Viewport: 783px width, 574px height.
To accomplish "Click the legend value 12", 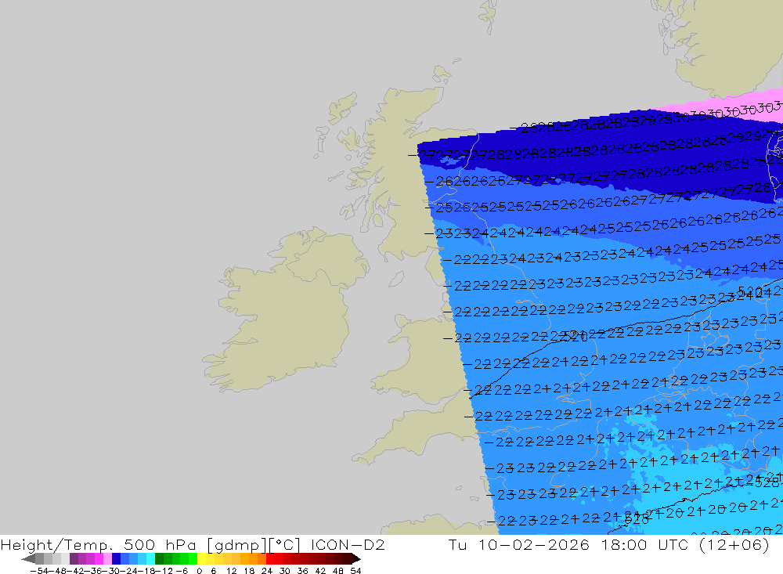I will [231, 571].
